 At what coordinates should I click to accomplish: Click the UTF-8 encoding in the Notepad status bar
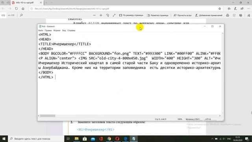[208, 119]
